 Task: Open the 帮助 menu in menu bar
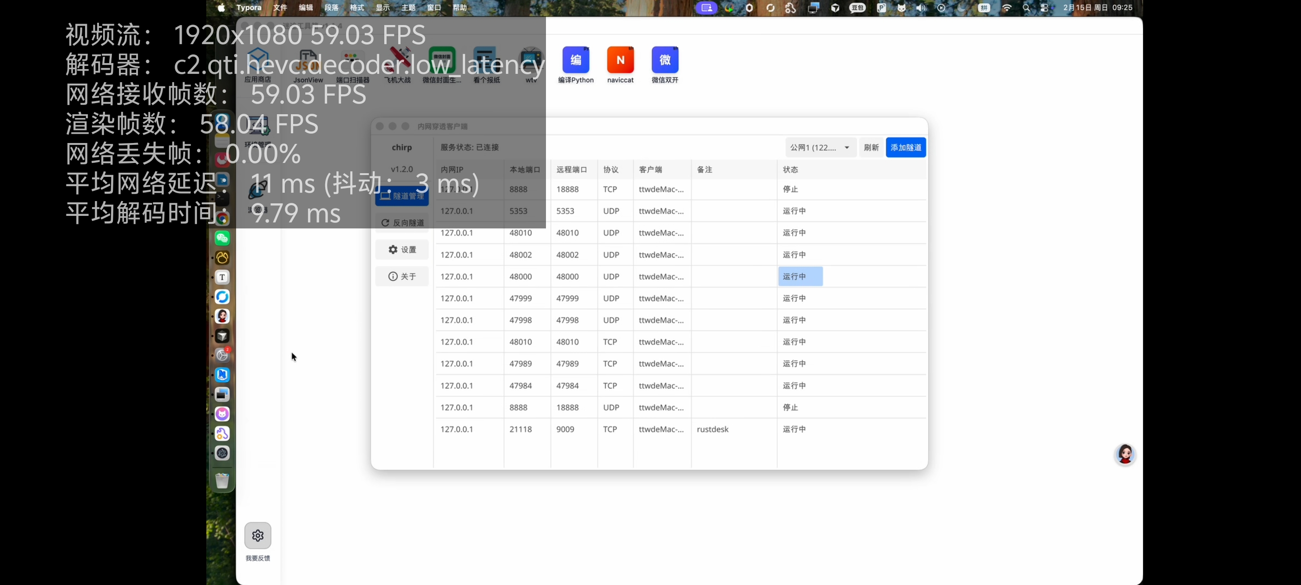coord(460,7)
